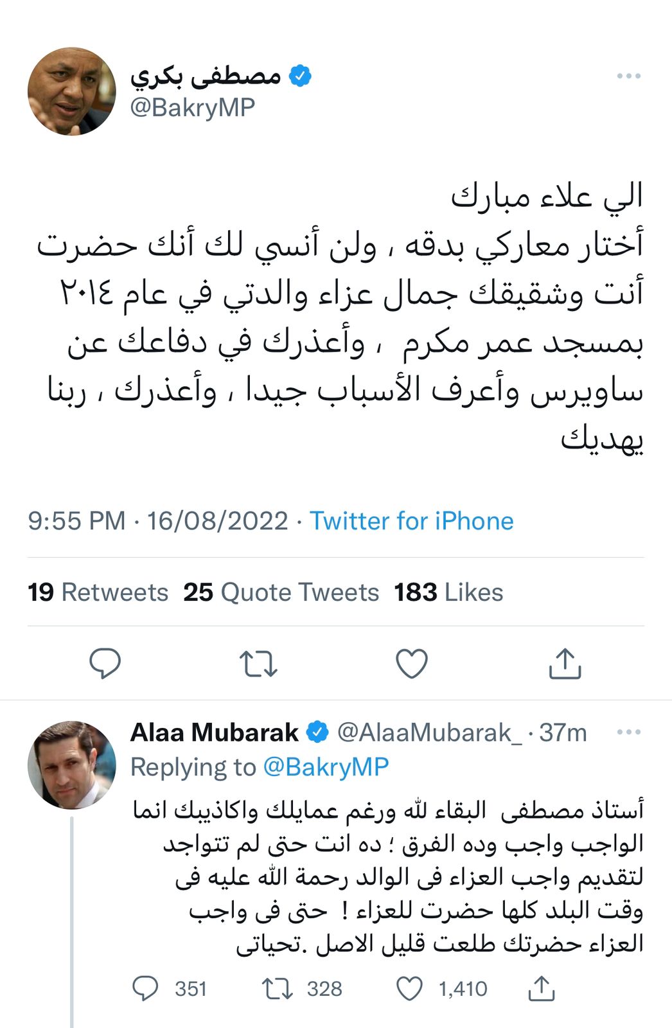This screenshot has height=1028, width=672.
Task: Open reply icon on Alaa Mubarak's tweet
Action: [x=145, y=989]
